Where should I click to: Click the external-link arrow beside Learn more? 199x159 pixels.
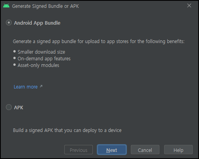pyautogui.click(x=41, y=86)
